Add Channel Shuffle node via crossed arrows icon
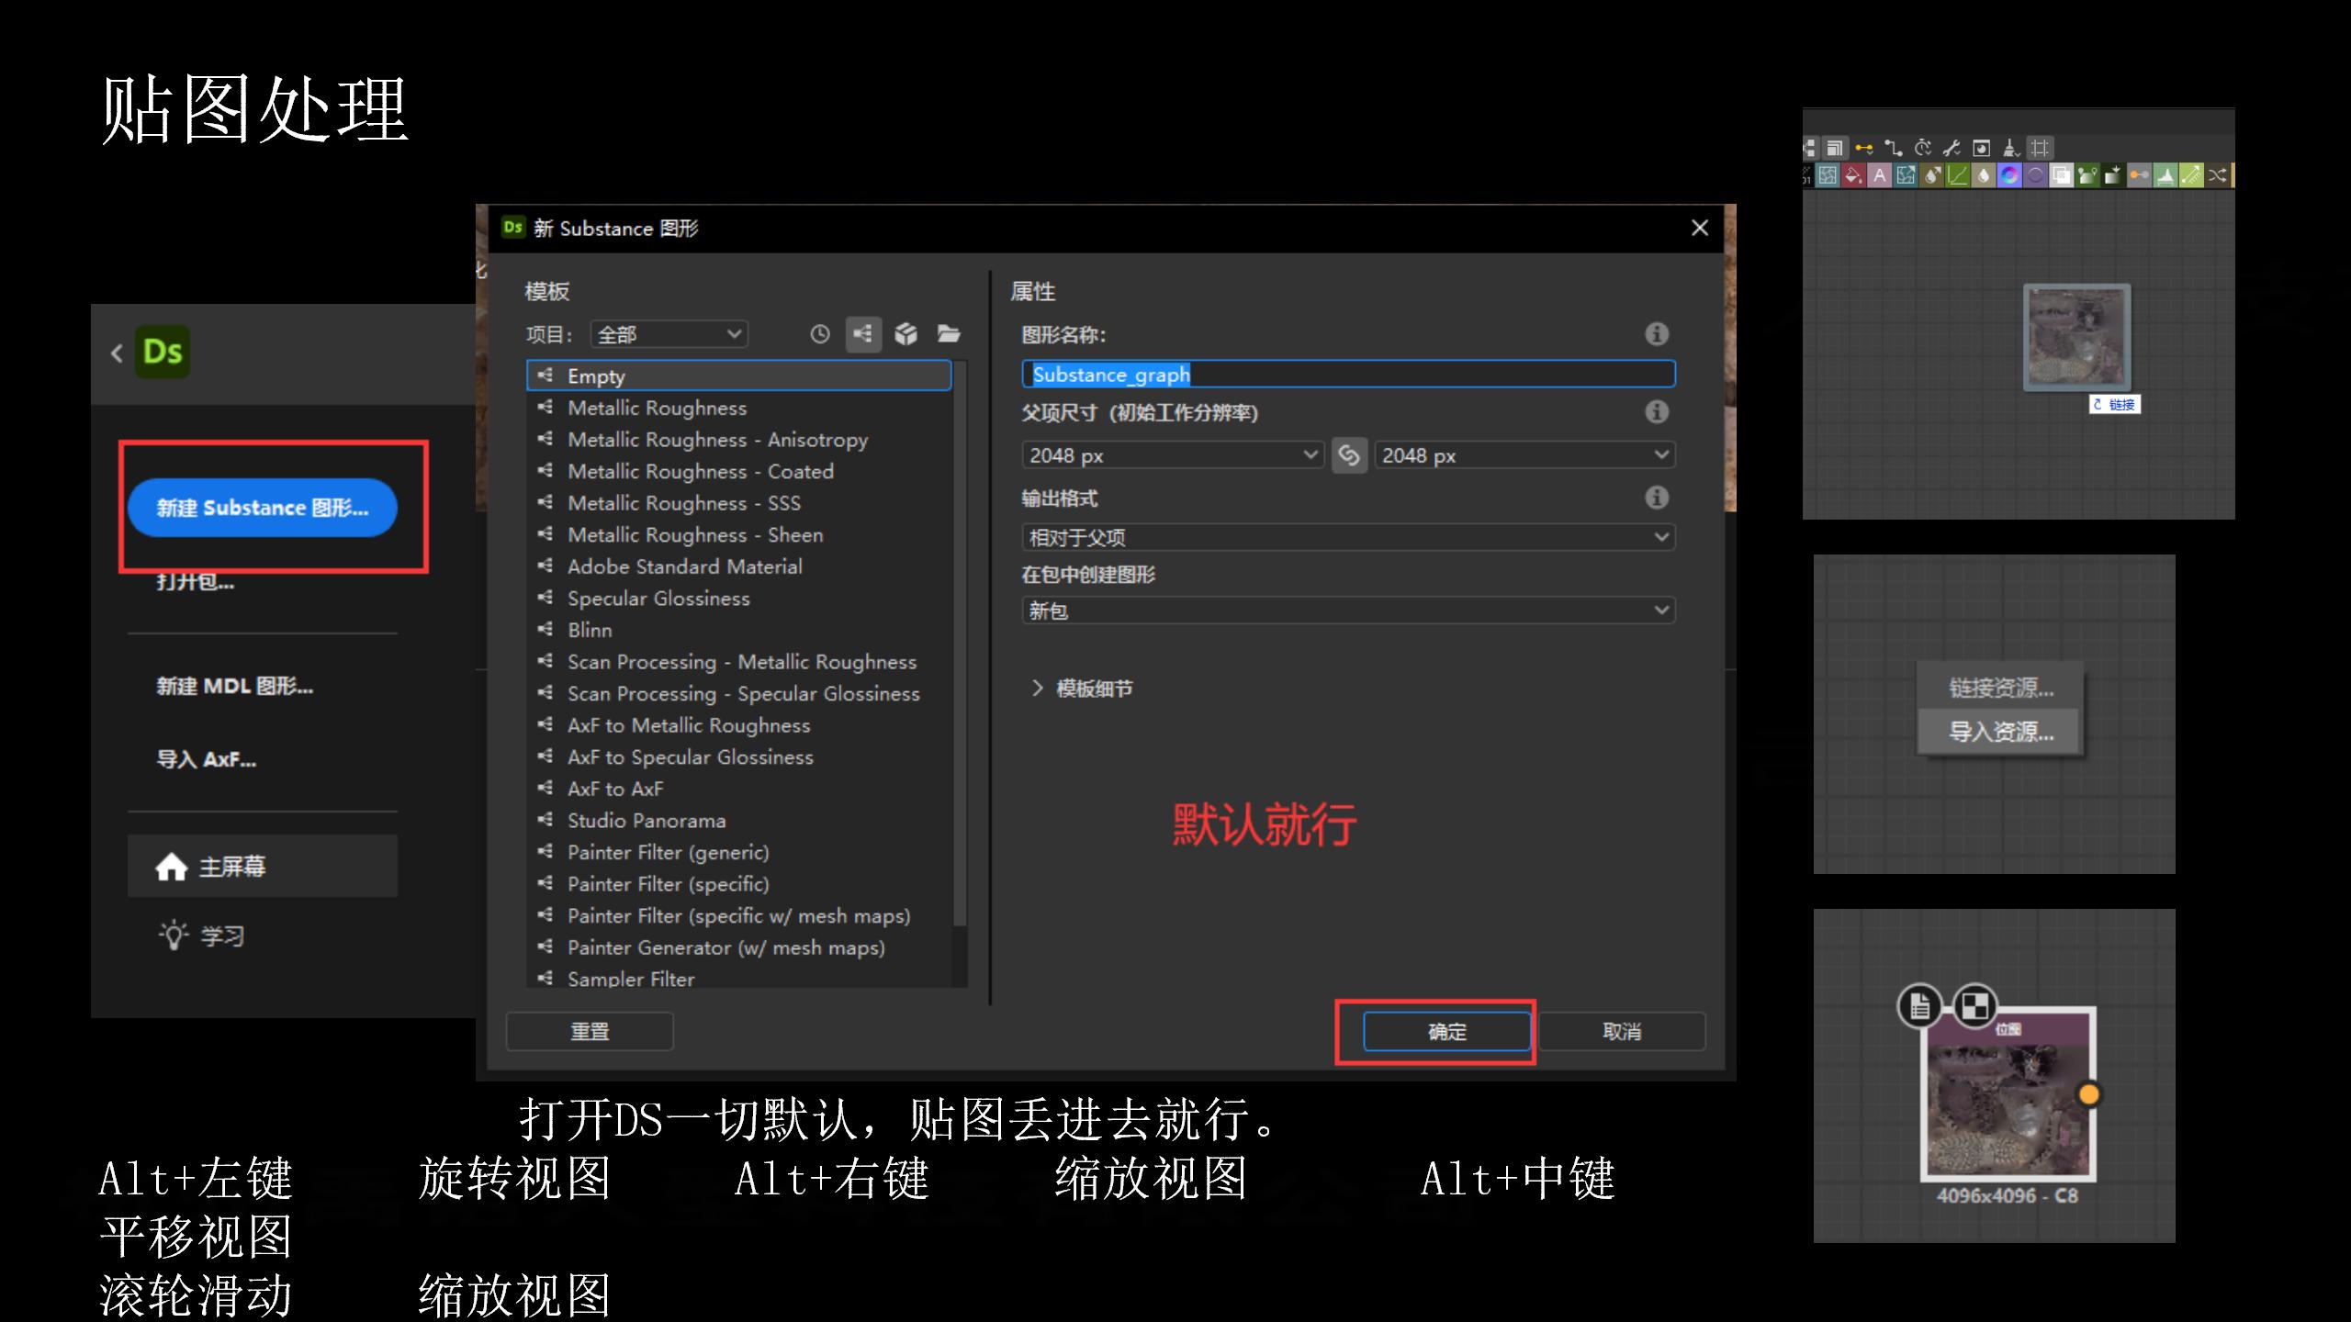 click(x=2218, y=174)
